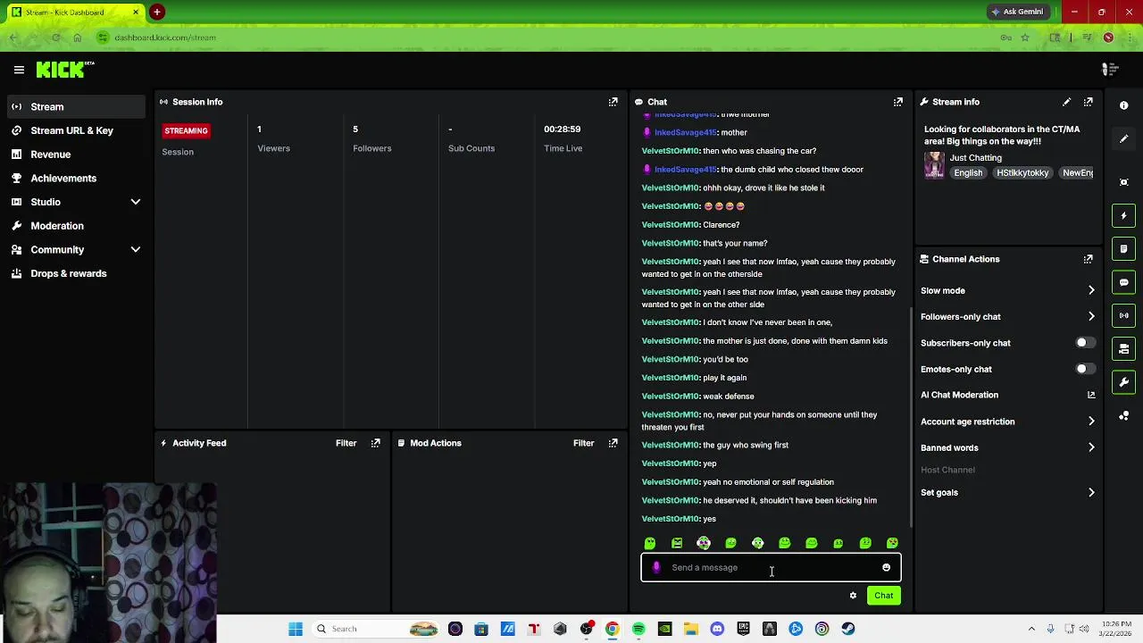Click the HStikkytokky tag
This screenshot has height=643, width=1143.
[1022, 173]
